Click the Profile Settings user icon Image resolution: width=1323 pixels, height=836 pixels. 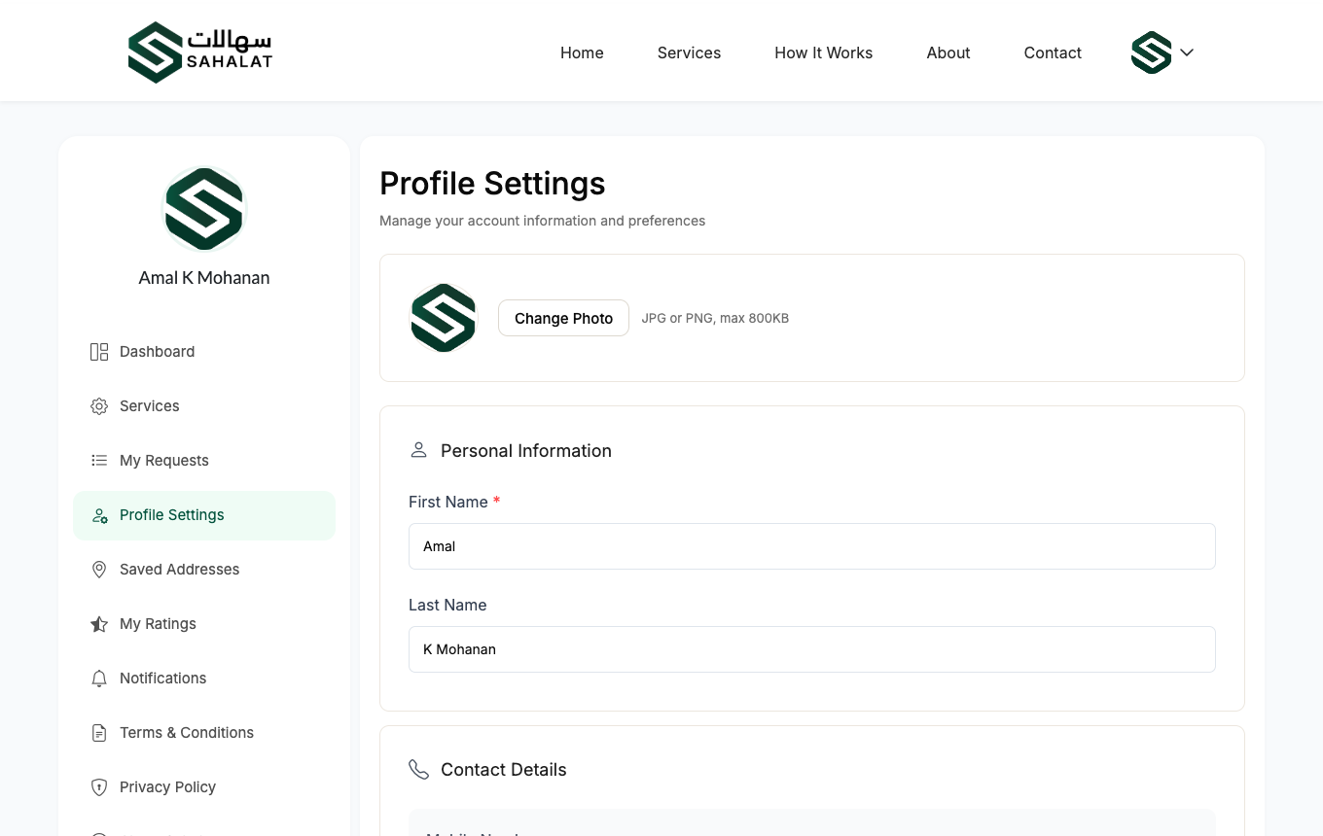pyautogui.click(x=99, y=515)
